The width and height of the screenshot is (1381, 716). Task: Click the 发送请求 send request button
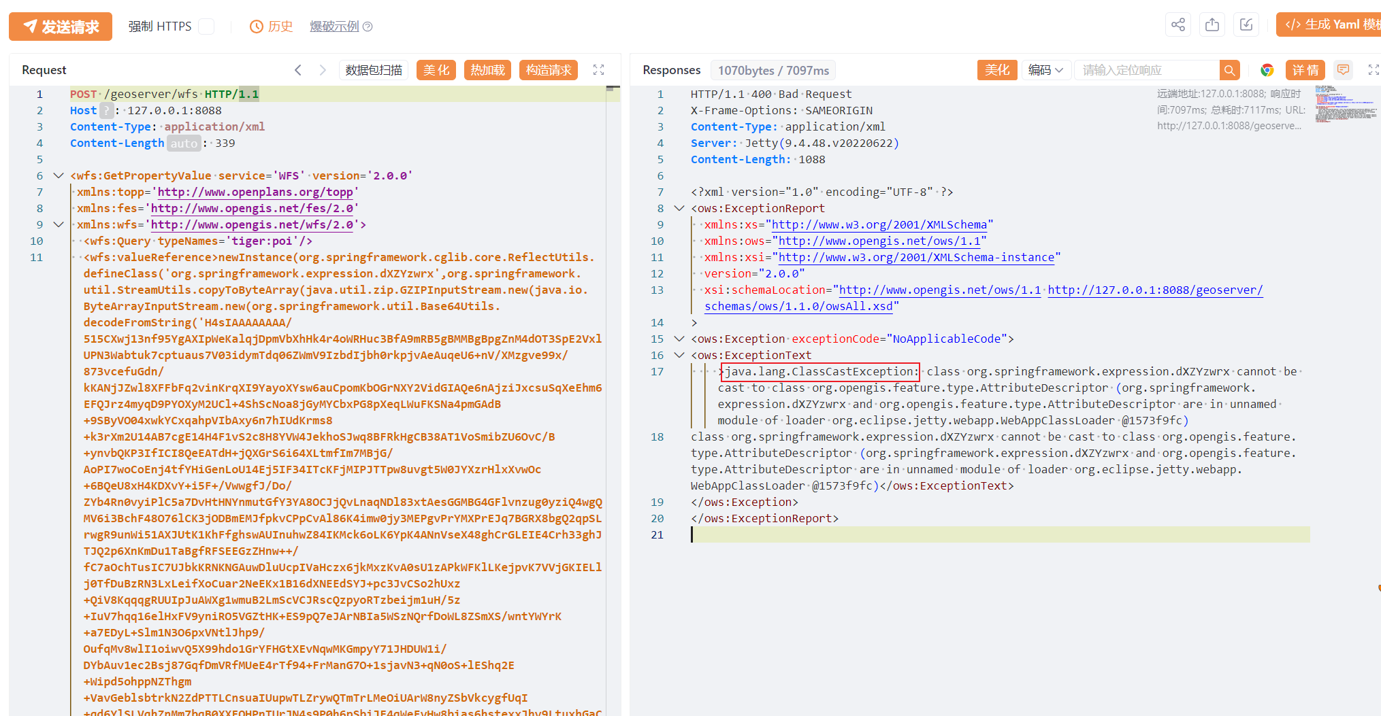click(x=61, y=27)
